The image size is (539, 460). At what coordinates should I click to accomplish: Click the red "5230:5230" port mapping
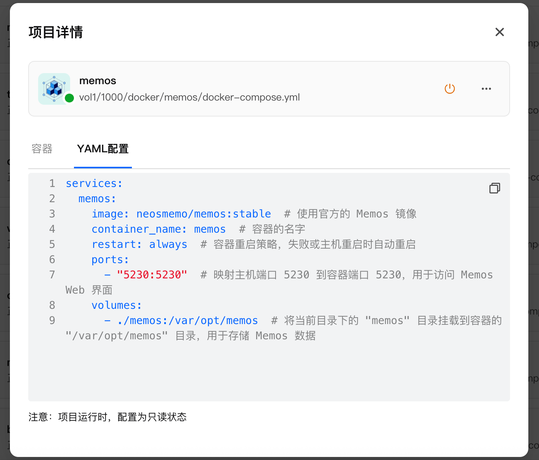coord(152,275)
